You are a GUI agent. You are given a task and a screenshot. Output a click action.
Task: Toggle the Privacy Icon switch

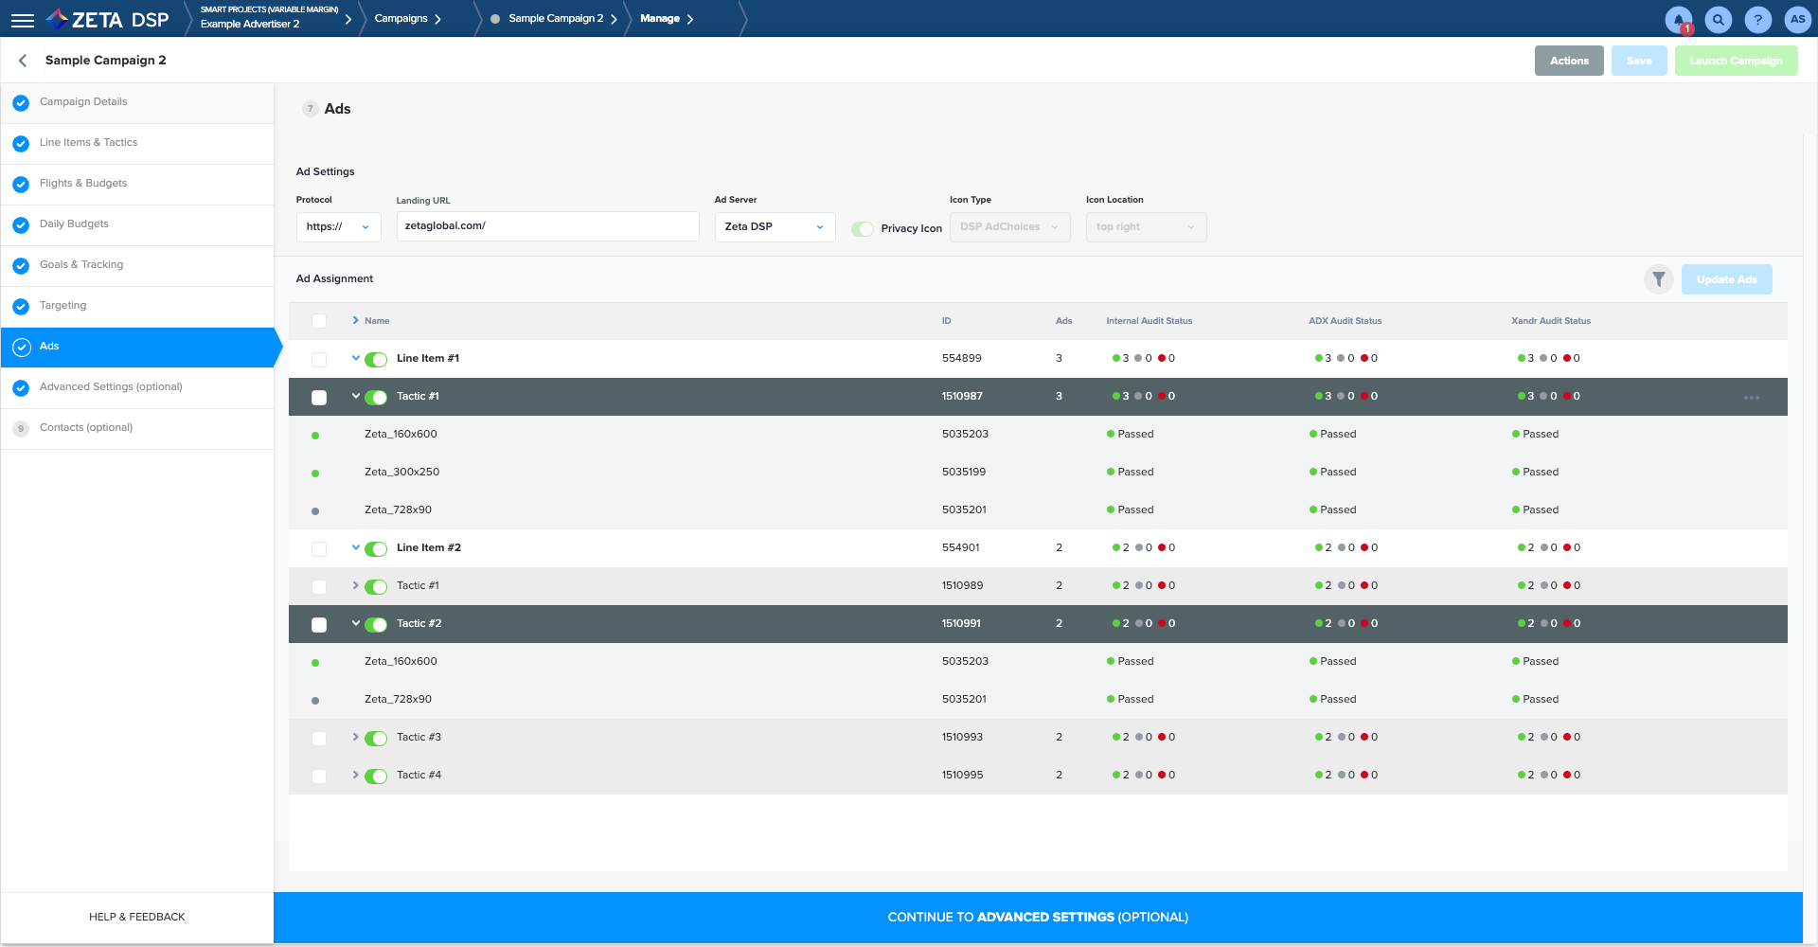(862, 228)
